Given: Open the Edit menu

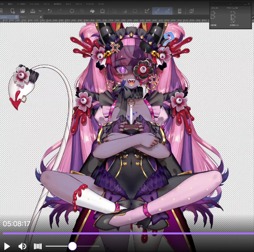Looking at the screenshot, I should [x=11, y=4].
